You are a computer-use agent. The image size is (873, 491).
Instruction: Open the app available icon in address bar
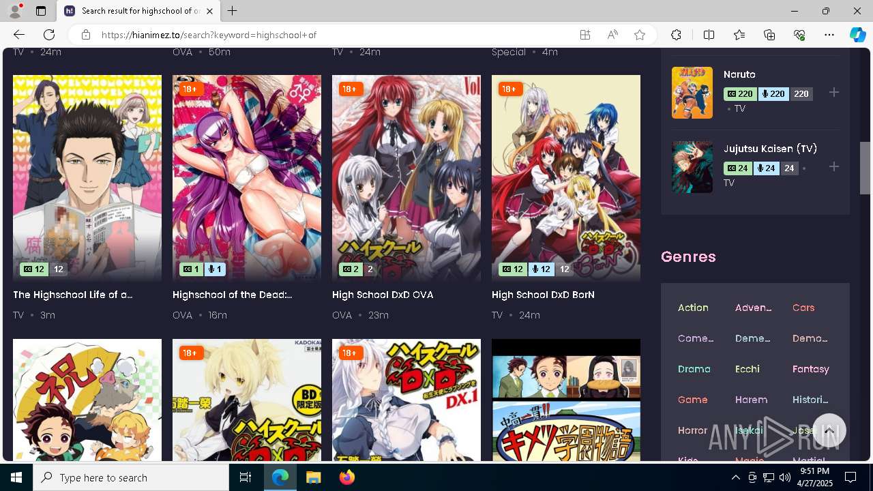[585, 35]
